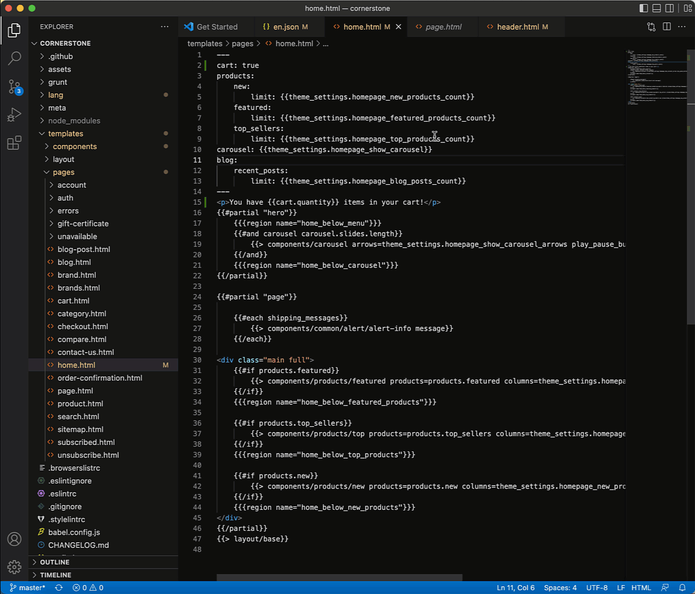Toggle the bottom panel layout button
Viewport: 695px width, 594px height.
tap(656, 8)
